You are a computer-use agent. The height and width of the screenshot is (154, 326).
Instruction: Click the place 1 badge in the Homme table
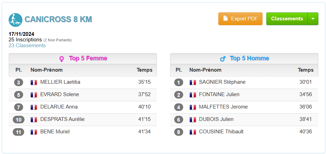pos(179,82)
